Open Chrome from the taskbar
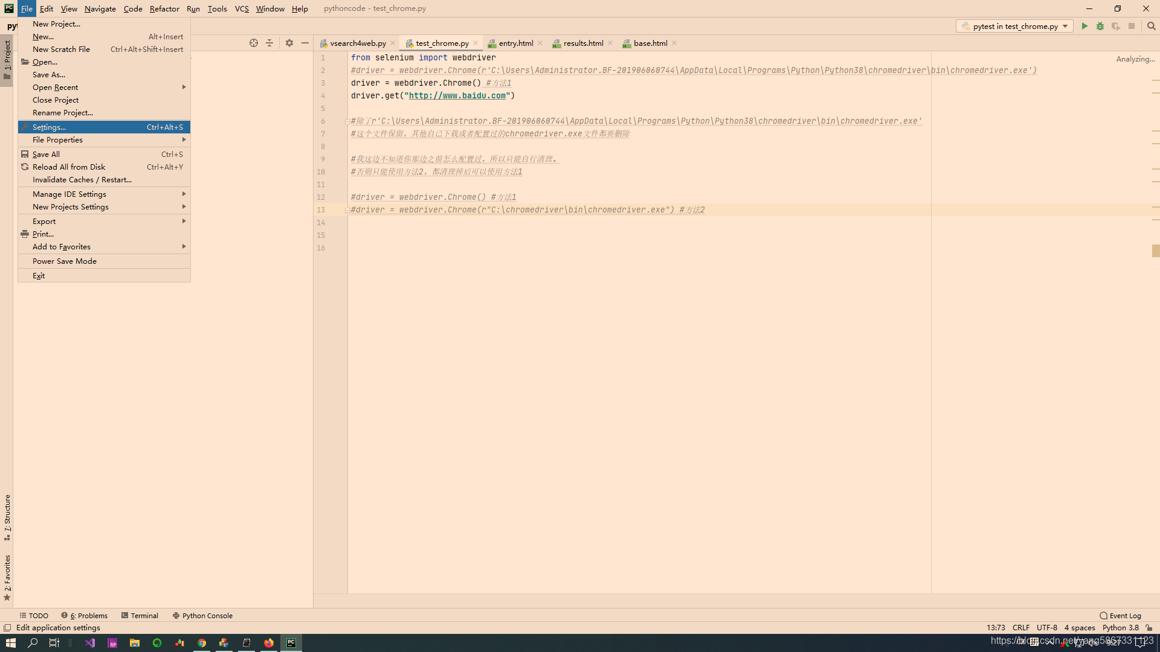This screenshot has height=652, width=1160. click(x=202, y=643)
